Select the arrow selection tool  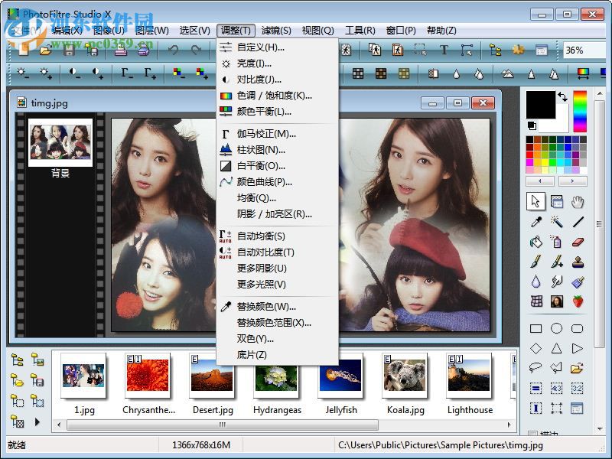535,201
